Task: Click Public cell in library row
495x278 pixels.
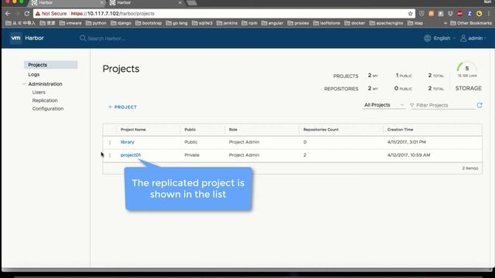Action: (191, 142)
